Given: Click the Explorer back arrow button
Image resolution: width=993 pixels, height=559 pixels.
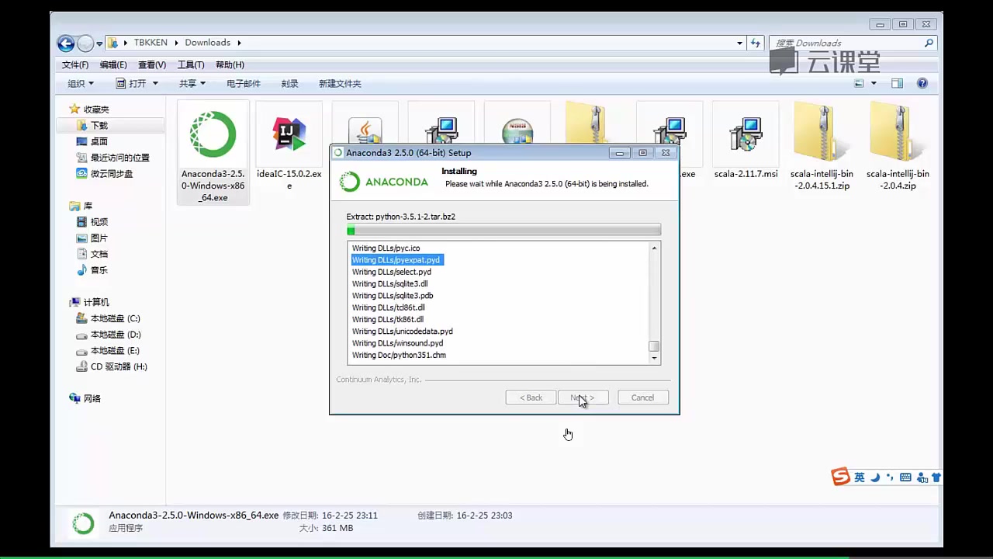Looking at the screenshot, I should click(66, 43).
